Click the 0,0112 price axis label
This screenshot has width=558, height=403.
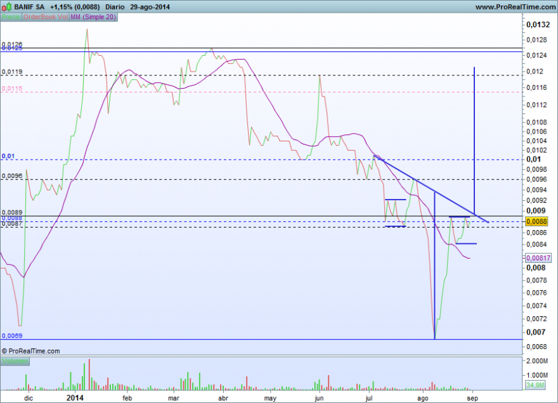pos(536,105)
